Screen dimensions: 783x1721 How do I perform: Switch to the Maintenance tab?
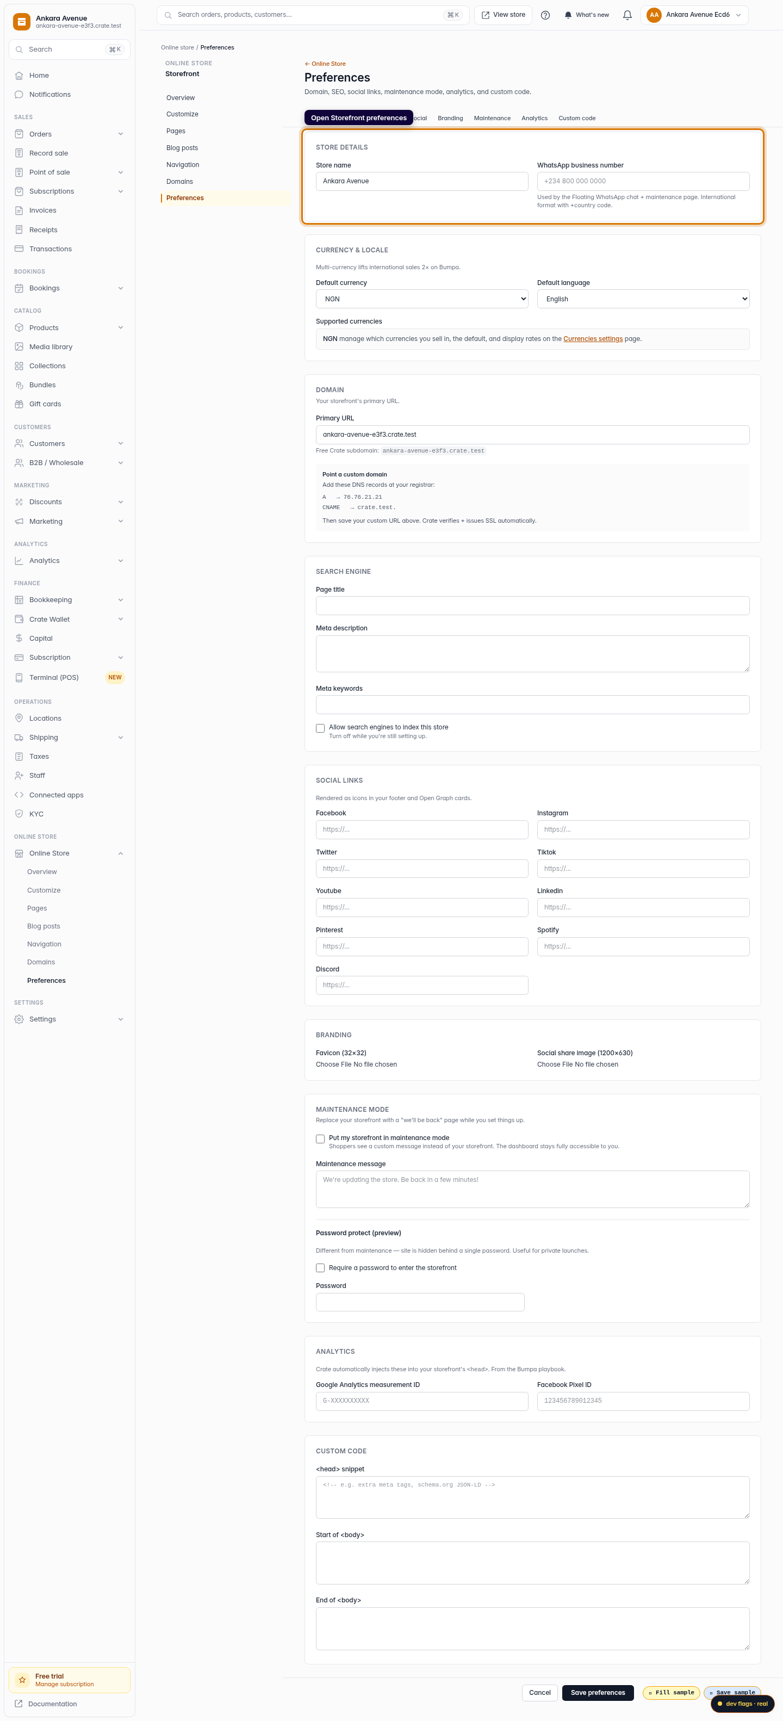pos(493,118)
